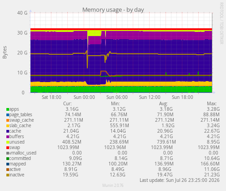Select the 'swap_cache' legend label
Screen dimensions: 226x191
[21, 120]
